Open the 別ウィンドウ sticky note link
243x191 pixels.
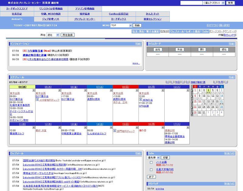tap(230, 35)
